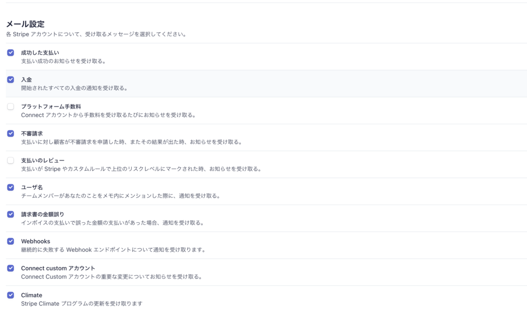Viewport: 527px width, 309px height.
Task: Uncheck the 入金 notification checkbox
Action: (10, 80)
